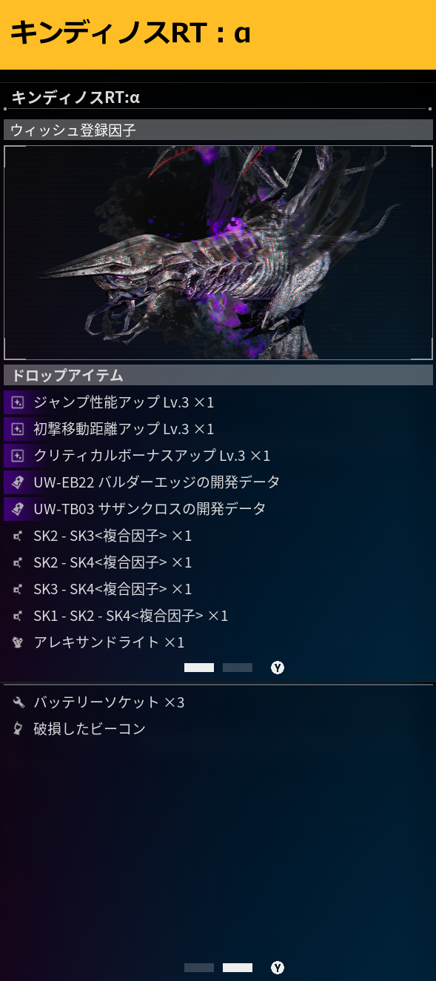Viewport: 436px width, 981px height.
Task: Click the upper Y button prompt
Action: pyautogui.click(x=278, y=668)
